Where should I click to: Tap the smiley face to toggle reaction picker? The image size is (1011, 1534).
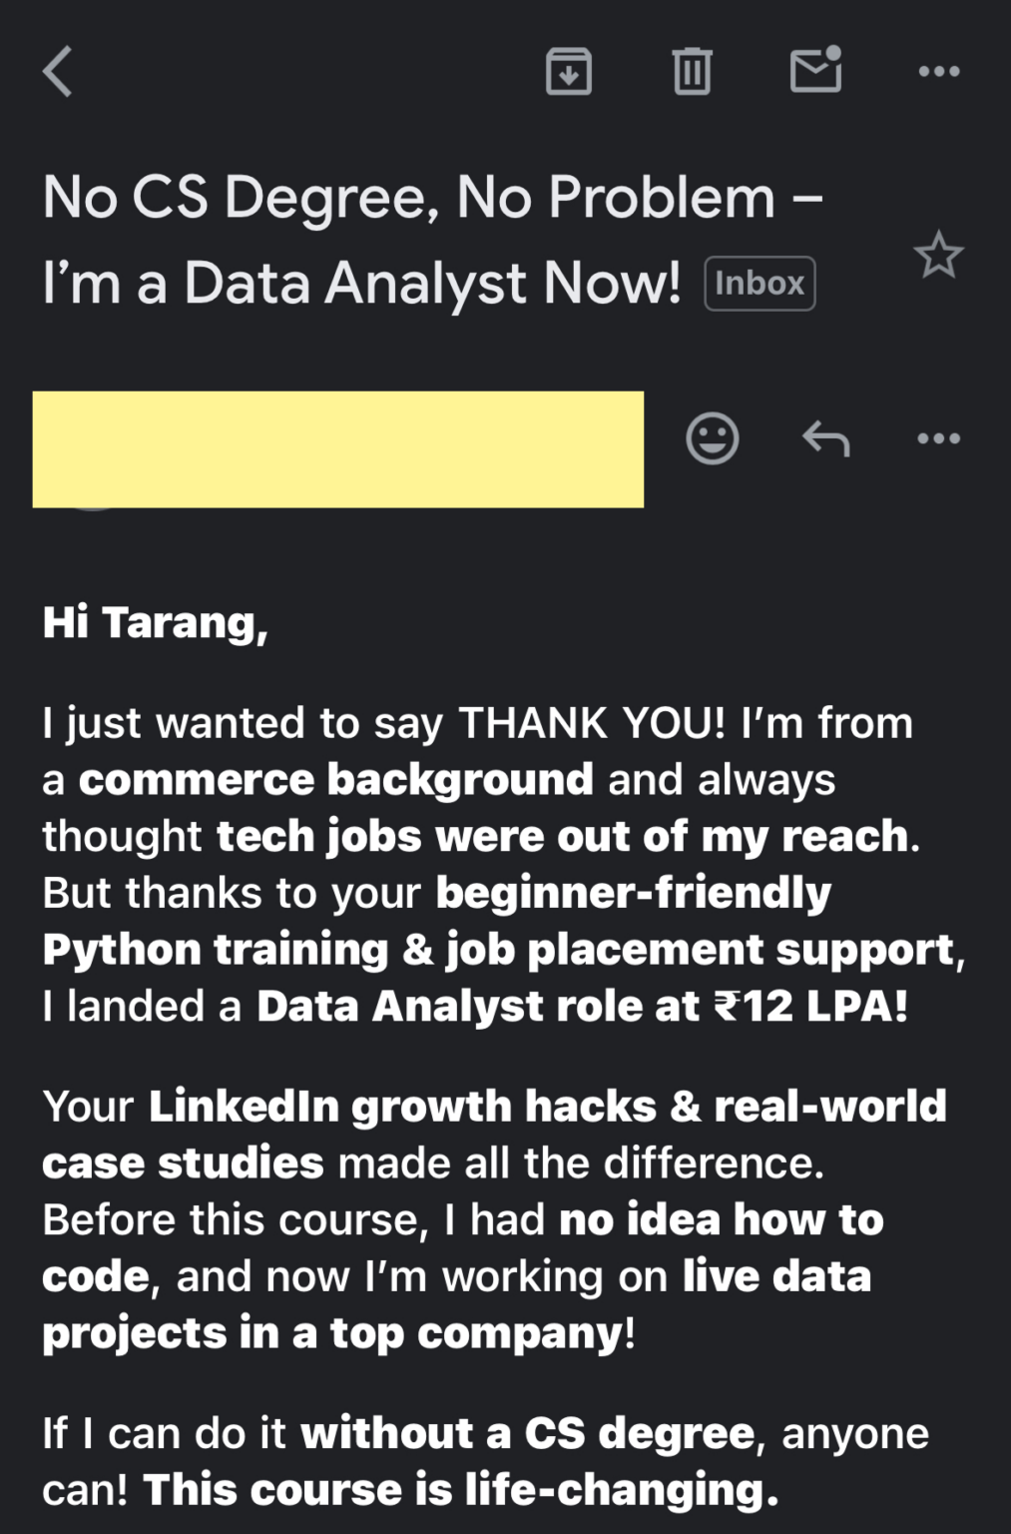[x=713, y=437]
